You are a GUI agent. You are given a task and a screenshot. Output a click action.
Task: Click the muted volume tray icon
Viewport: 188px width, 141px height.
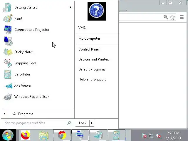click(x=158, y=136)
